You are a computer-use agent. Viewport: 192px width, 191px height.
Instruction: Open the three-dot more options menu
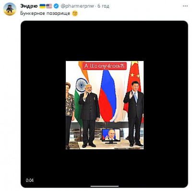[185, 6]
